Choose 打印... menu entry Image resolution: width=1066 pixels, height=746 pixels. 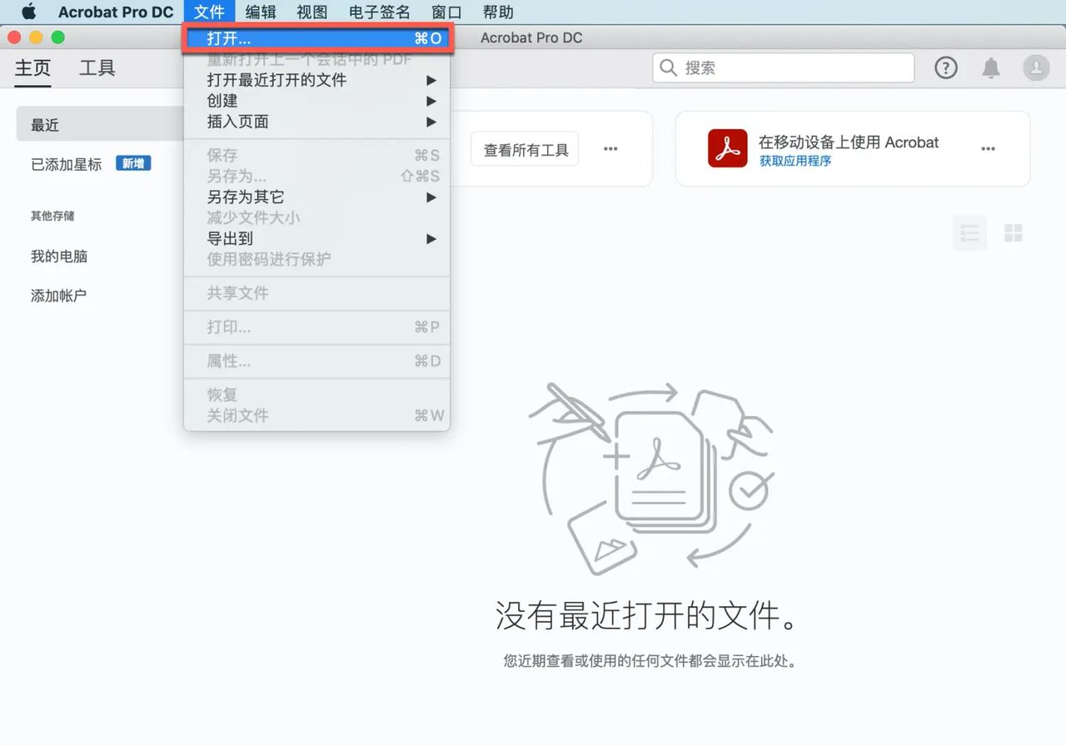click(x=316, y=327)
